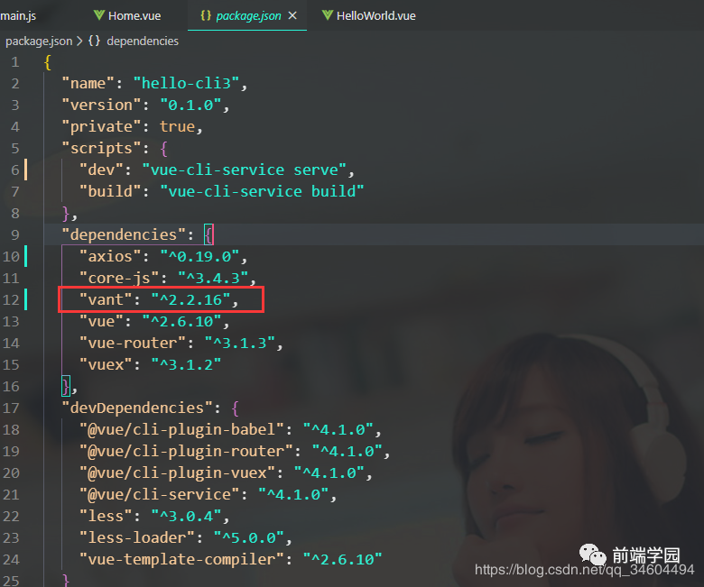Open the package.json breadcrumb file picker
The height and width of the screenshot is (587, 704).
point(38,41)
